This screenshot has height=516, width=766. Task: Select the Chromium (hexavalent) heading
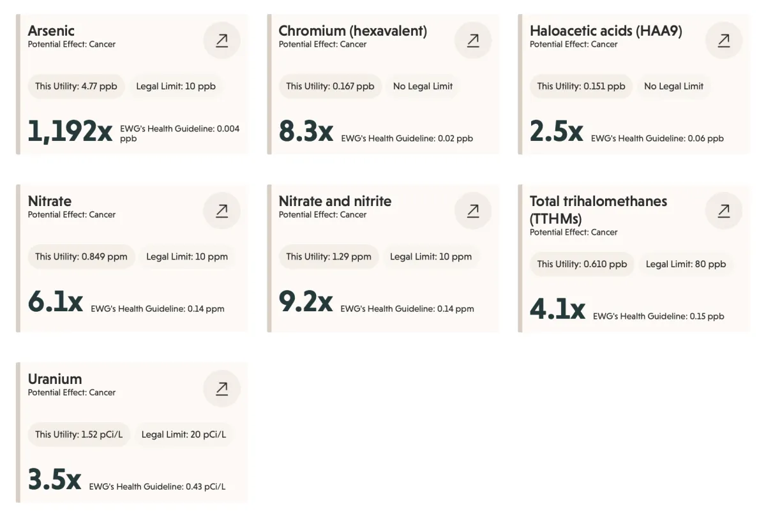tap(352, 31)
